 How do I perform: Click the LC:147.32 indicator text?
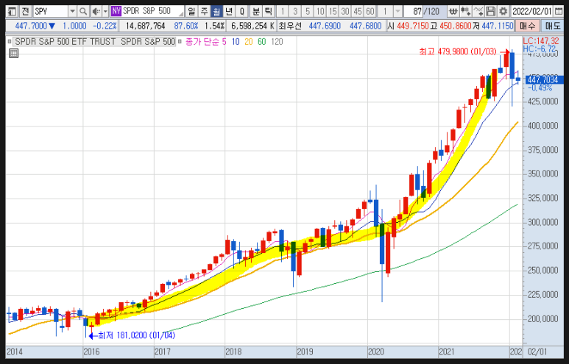(541, 42)
